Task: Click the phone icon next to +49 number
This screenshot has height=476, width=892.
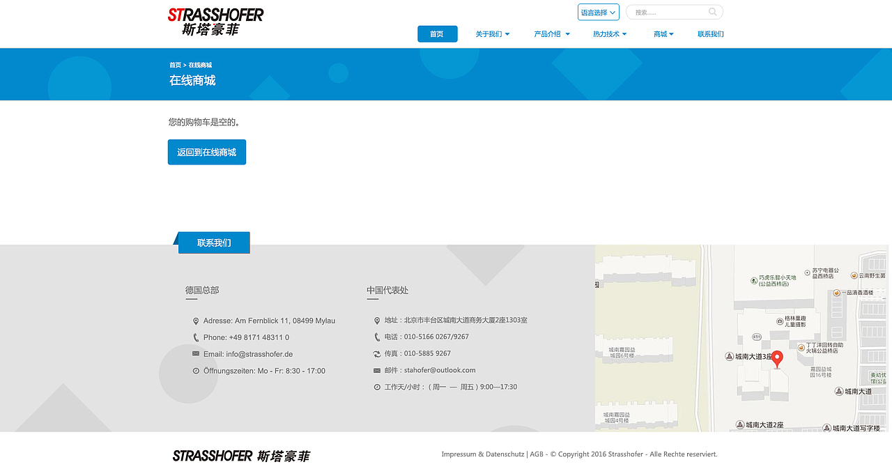Action: click(x=195, y=337)
